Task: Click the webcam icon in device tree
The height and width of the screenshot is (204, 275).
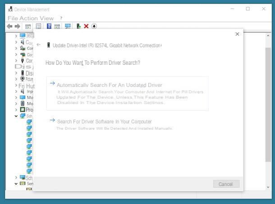Action: (23, 79)
